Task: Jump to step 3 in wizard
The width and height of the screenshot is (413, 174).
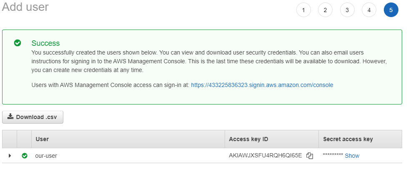Action: (347, 10)
